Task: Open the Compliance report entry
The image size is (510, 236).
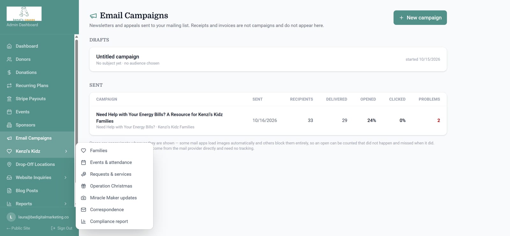Action: [114, 221]
